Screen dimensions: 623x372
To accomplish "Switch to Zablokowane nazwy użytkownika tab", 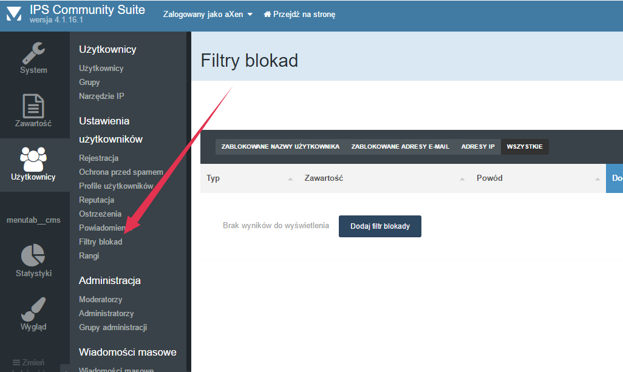I will click(x=280, y=147).
